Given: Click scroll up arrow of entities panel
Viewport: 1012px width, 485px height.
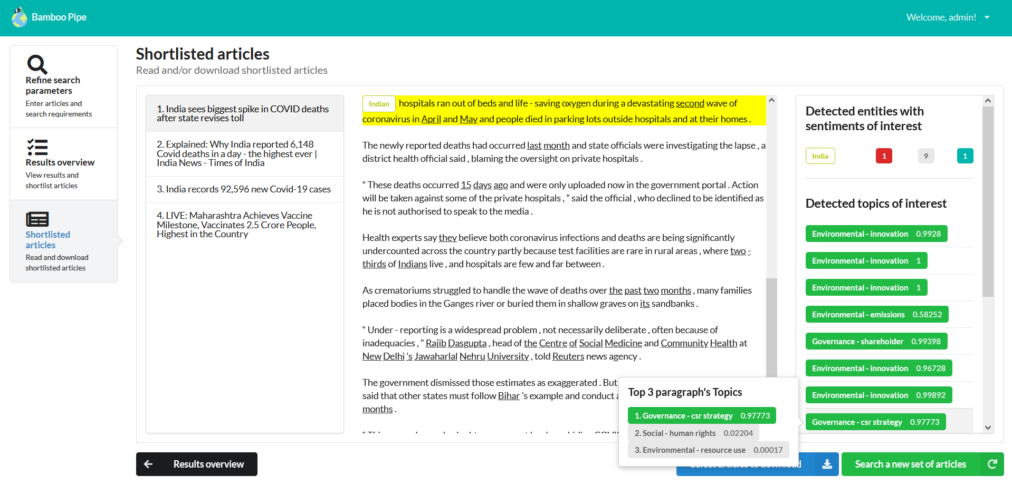Looking at the screenshot, I should 988,101.
